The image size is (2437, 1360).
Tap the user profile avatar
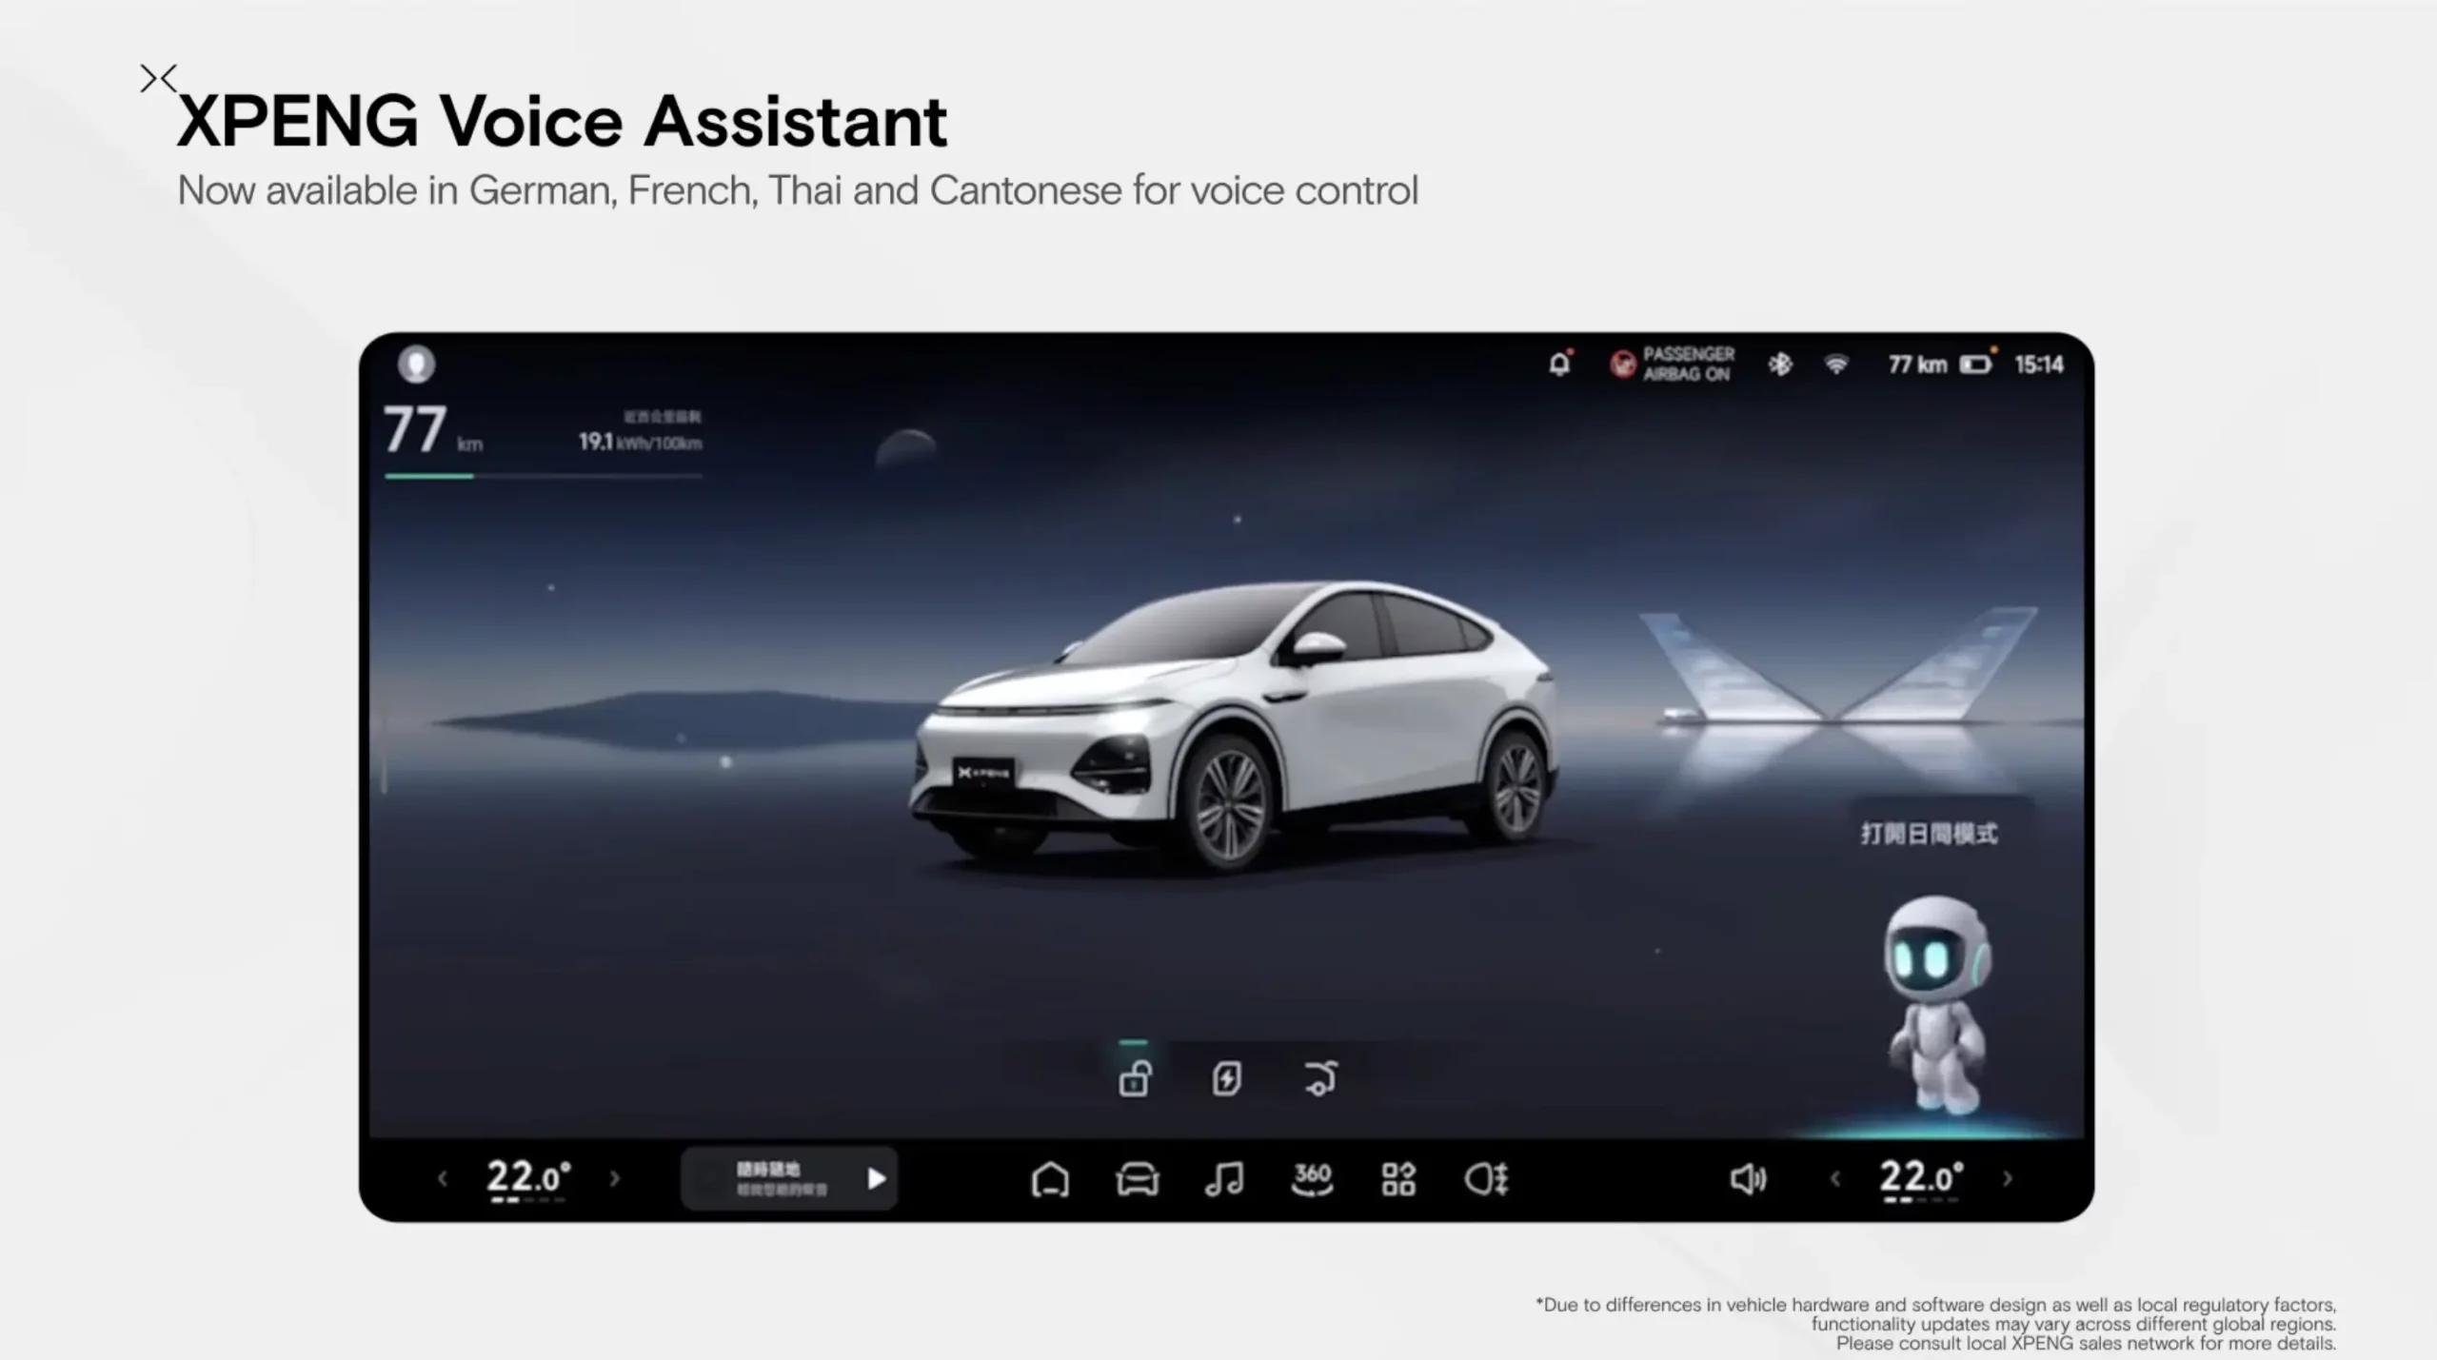pyautogui.click(x=416, y=364)
